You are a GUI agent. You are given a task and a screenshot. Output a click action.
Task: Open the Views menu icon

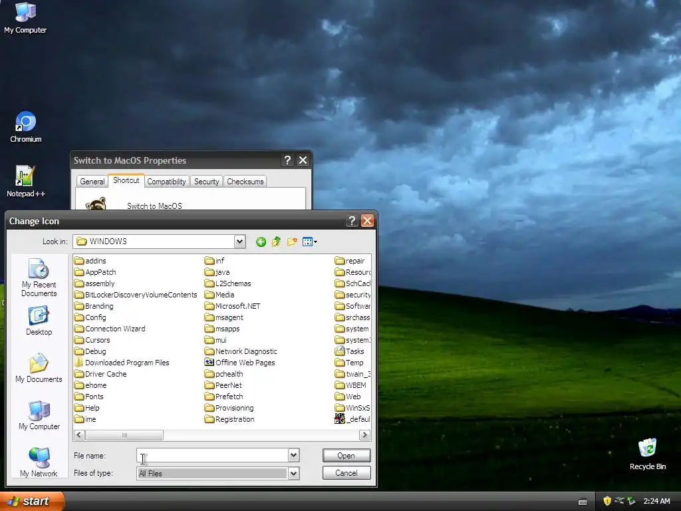310,242
